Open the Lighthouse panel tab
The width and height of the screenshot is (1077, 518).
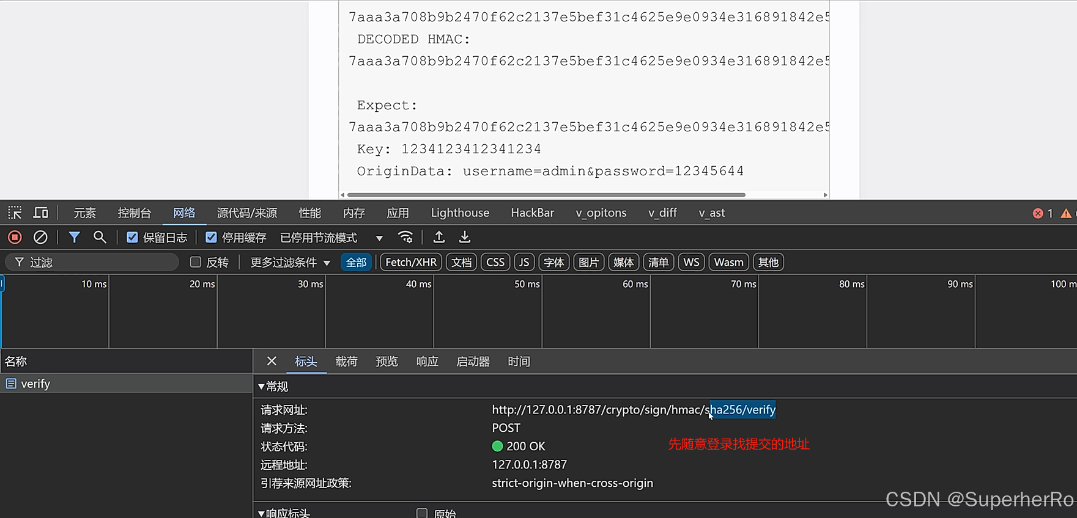click(460, 213)
